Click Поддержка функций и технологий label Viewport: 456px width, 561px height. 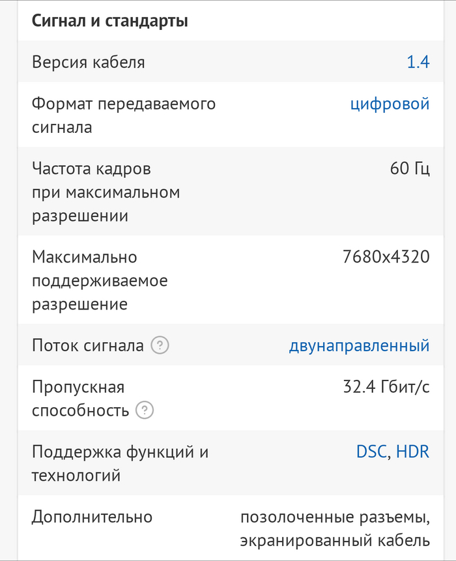(120, 464)
